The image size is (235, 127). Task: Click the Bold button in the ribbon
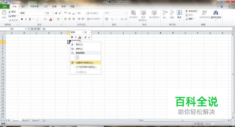pyautogui.click(x=22, y=19)
